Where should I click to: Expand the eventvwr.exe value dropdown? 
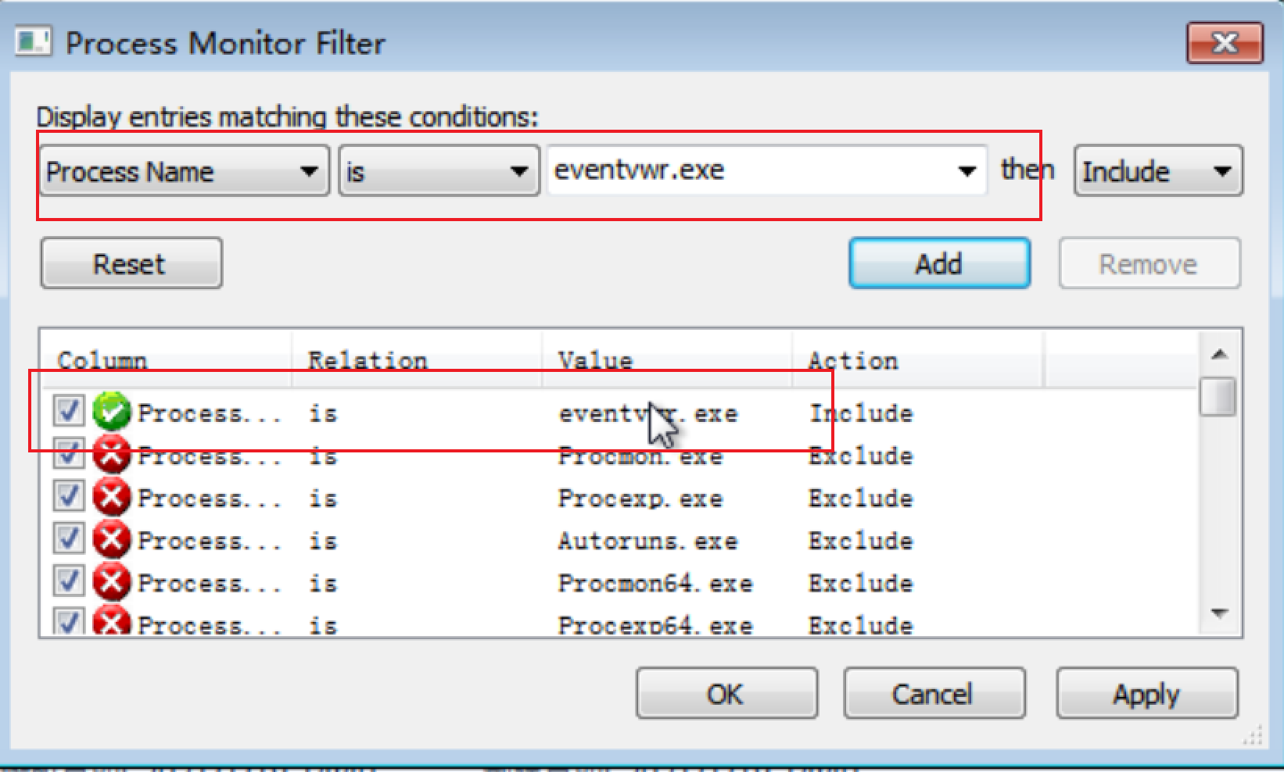(x=967, y=171)
